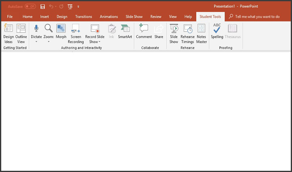The height and width of the screenshot is (172, 292).
Task: Insert a SmartArt graphic
Action: pyautogui.click(x=125, y=31)
